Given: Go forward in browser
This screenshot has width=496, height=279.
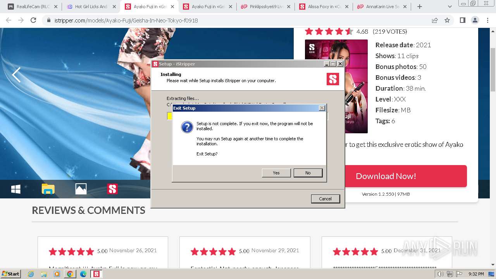Looking at the screenshot, I should (21, 20).
